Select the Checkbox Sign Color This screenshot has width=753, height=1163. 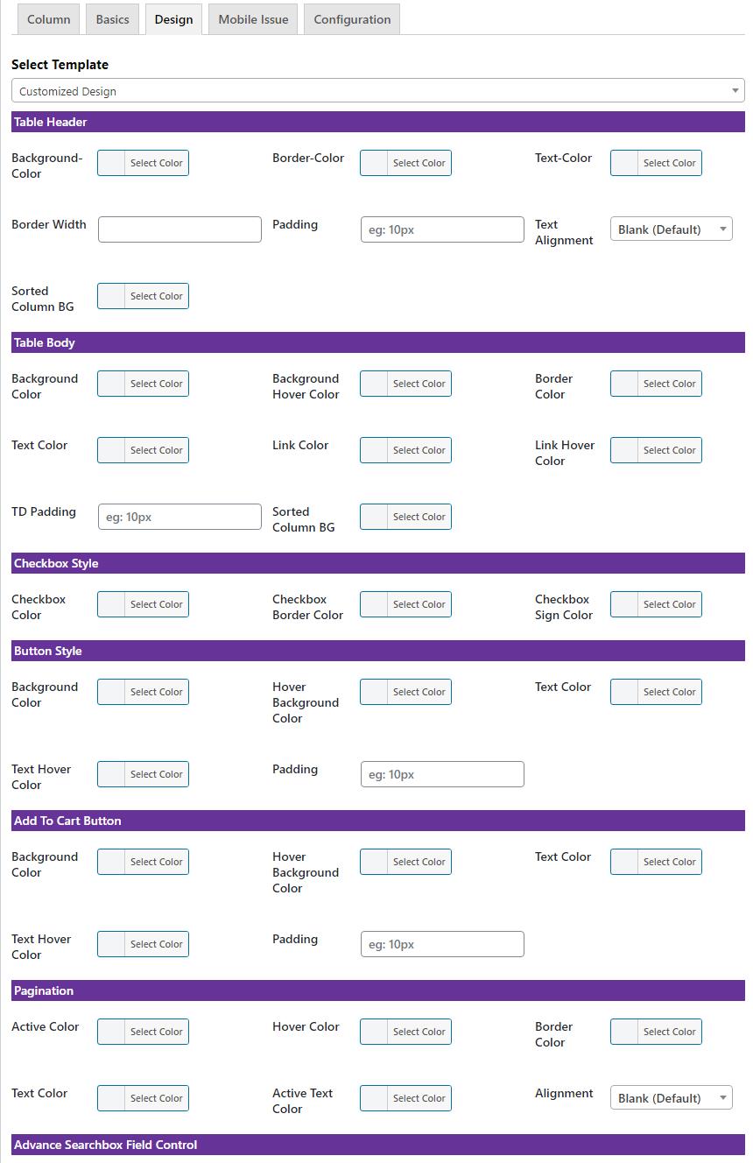tap(656, 604)
